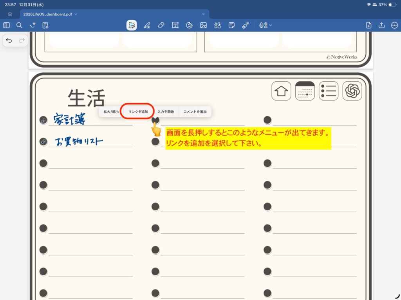This screenshot has height=300, width=401.
Task: Tap the link bullet beside 家計簿
Action: [43, 120]
